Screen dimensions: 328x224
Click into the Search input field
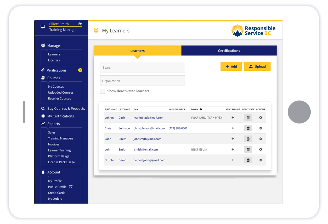click(142, 68)
